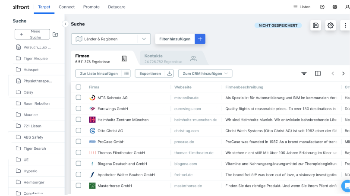Open search settings gear icon
Screen dimensions: 350x196
point(331,25)
